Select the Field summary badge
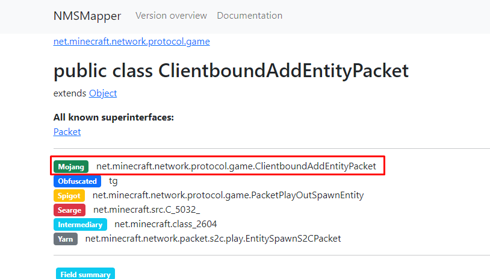490x279 pixels. pos(85,274)
